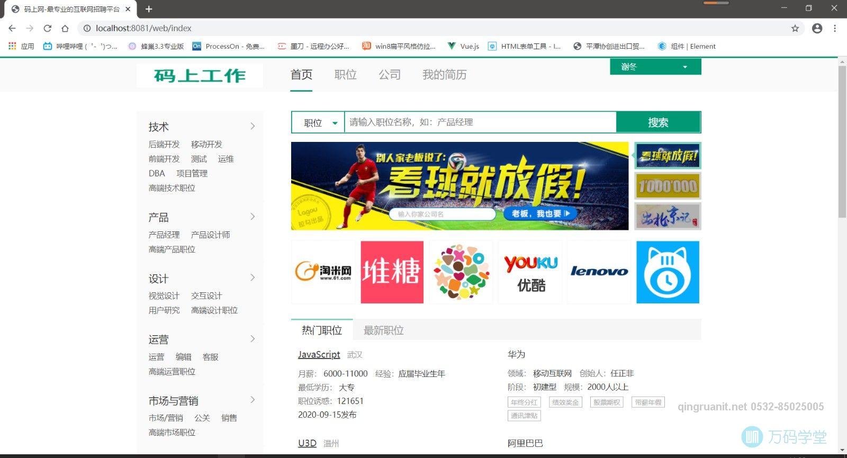Expand the 市场与营销 category chevron
Screen dimensions: 847x458
pos(253,400)
